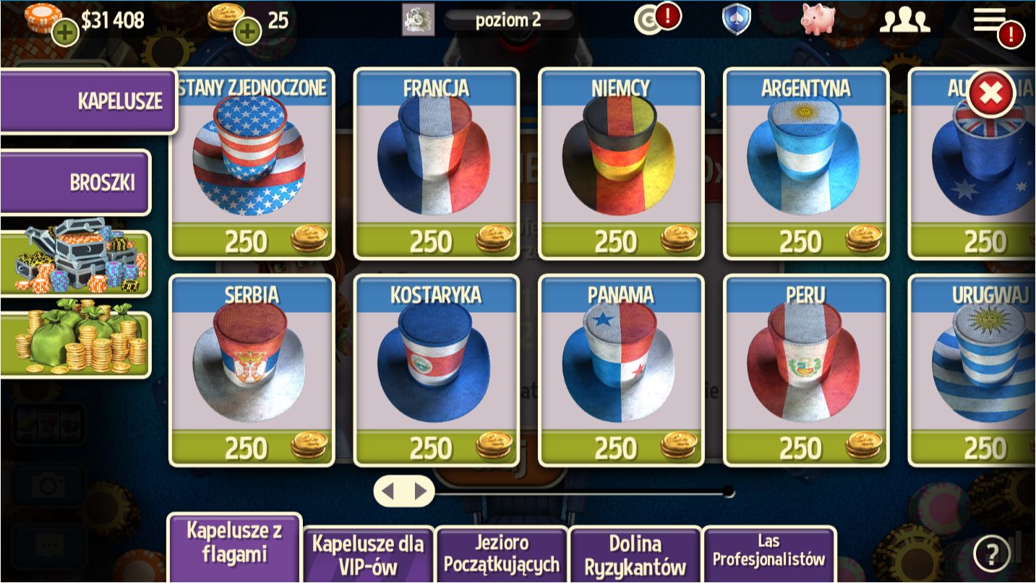Add gold coins with the plus icon
The image size is (1036, 583).
pos(247,31)
